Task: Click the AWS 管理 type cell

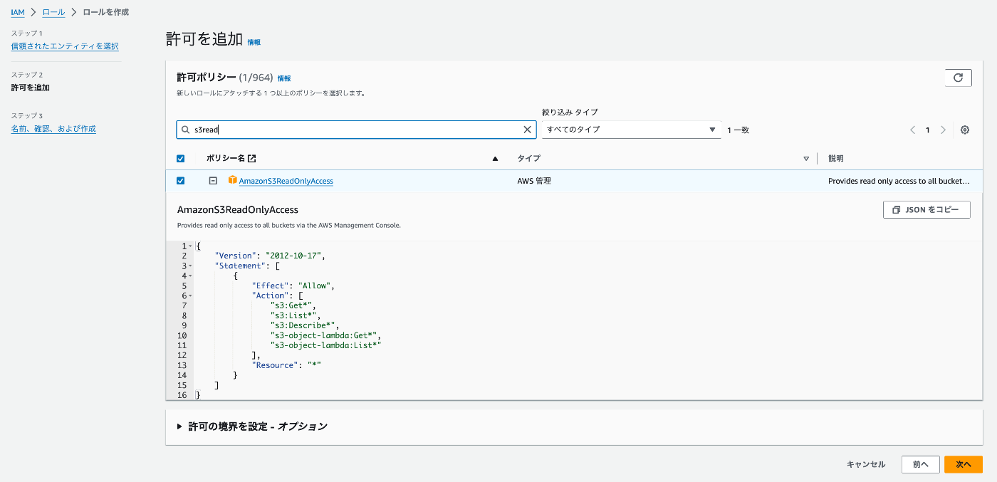Action: click(x=534, y=181)
